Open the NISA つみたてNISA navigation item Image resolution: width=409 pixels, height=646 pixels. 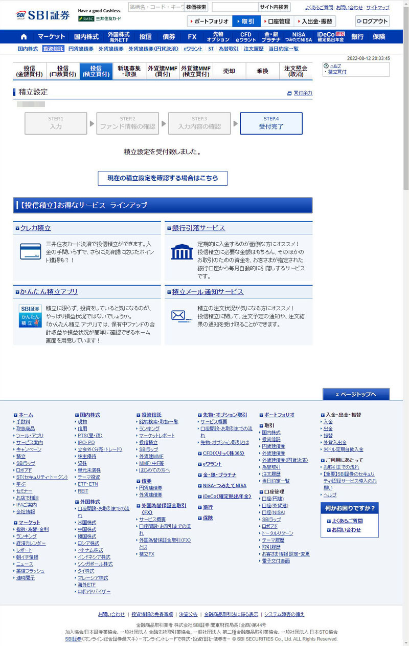(299, 37)
